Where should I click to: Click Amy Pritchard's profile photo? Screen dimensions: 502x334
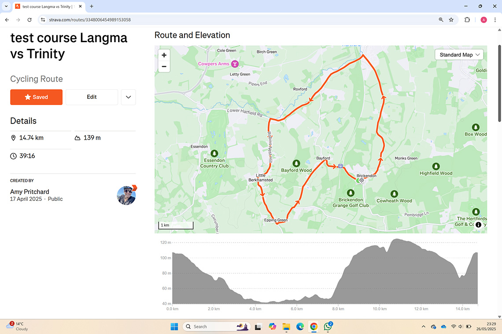click(126, 196)
